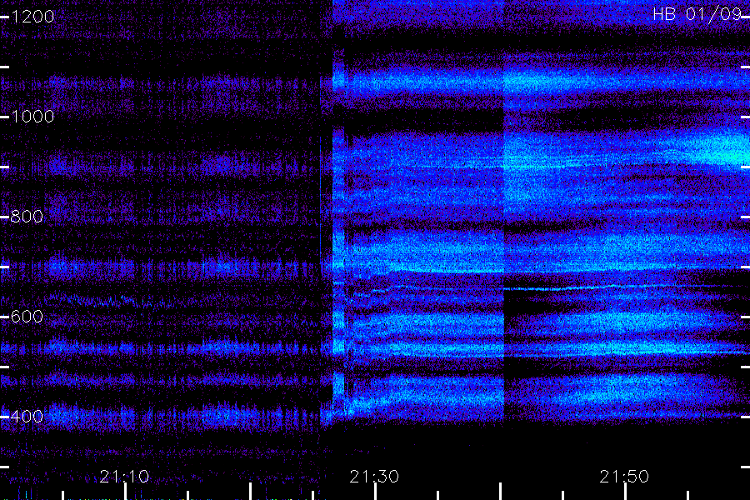Click the 21:50 time axis label

coord(624,477)
